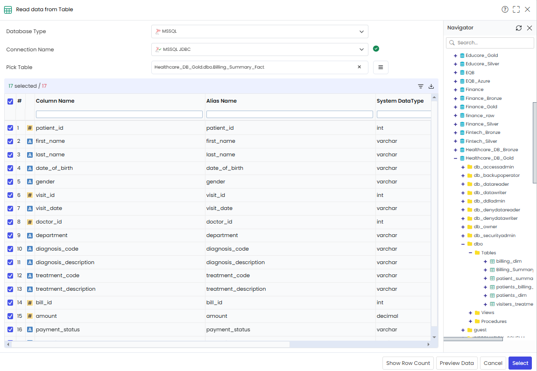The image size is (537, 371).
Task: Expand the db_owner schema folder
Action: coord(463,227)
